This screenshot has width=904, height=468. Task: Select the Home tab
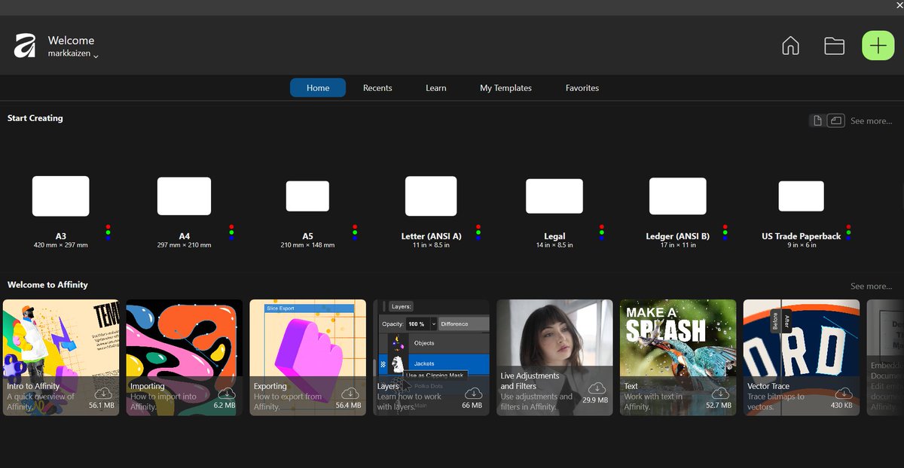coord(318,88)
